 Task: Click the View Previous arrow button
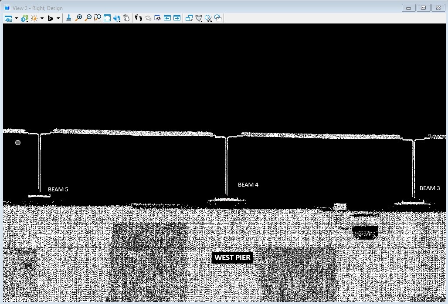(167, 18)
